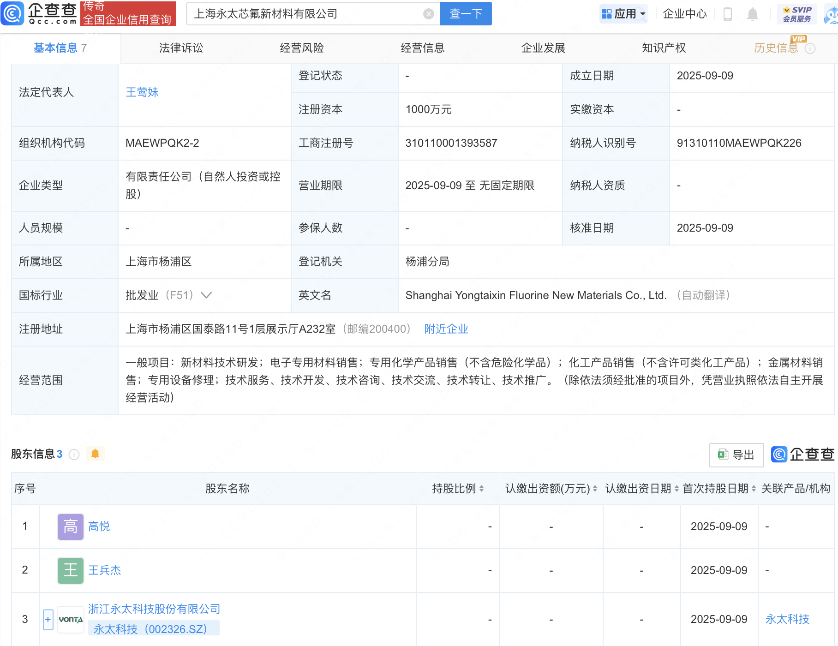Expand 浙江永太科技 shareholder row with plus
This screenshot has height=646, width=838.
[48, 619]
